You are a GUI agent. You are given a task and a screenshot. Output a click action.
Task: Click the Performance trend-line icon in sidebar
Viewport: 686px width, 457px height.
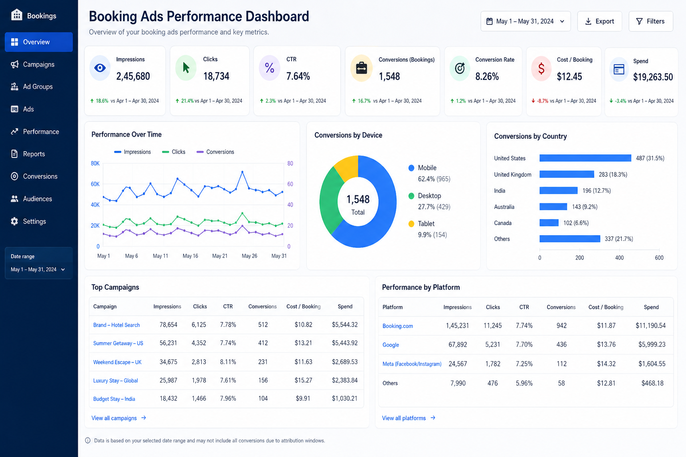(15, 131)
